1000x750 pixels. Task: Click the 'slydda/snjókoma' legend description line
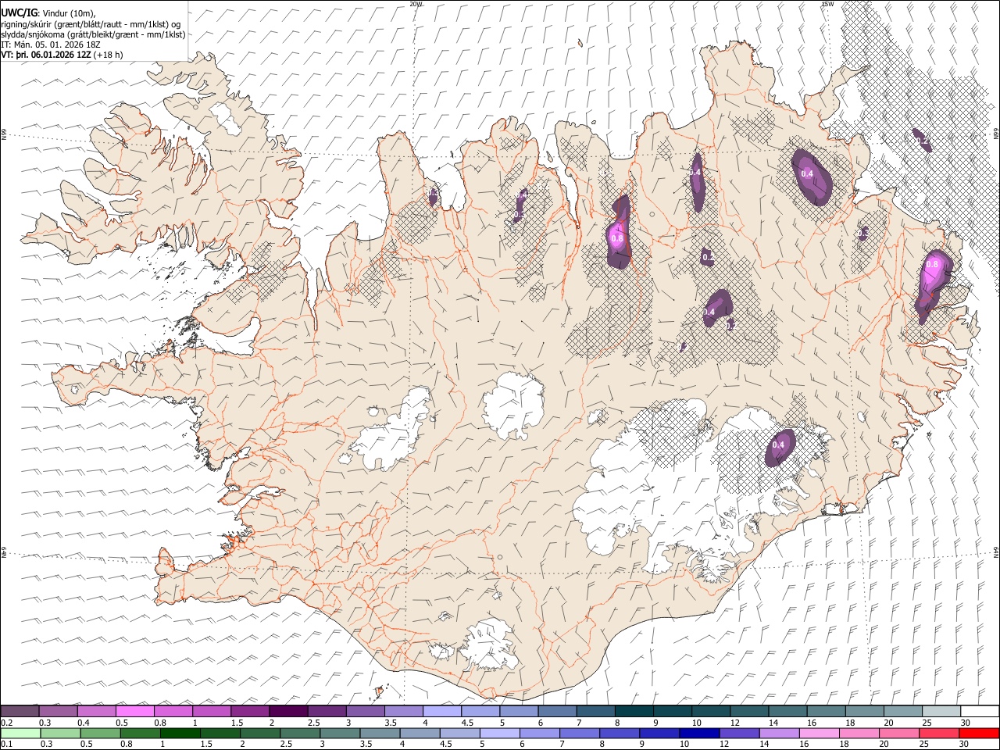coord(93,34)
